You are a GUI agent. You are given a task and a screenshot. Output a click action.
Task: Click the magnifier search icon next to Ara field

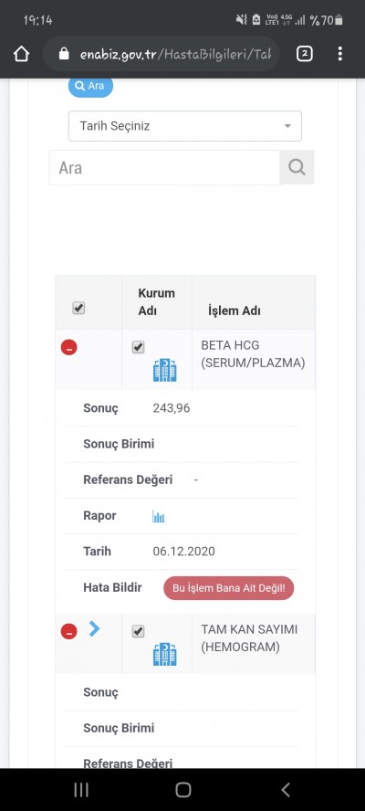[297, 167]
